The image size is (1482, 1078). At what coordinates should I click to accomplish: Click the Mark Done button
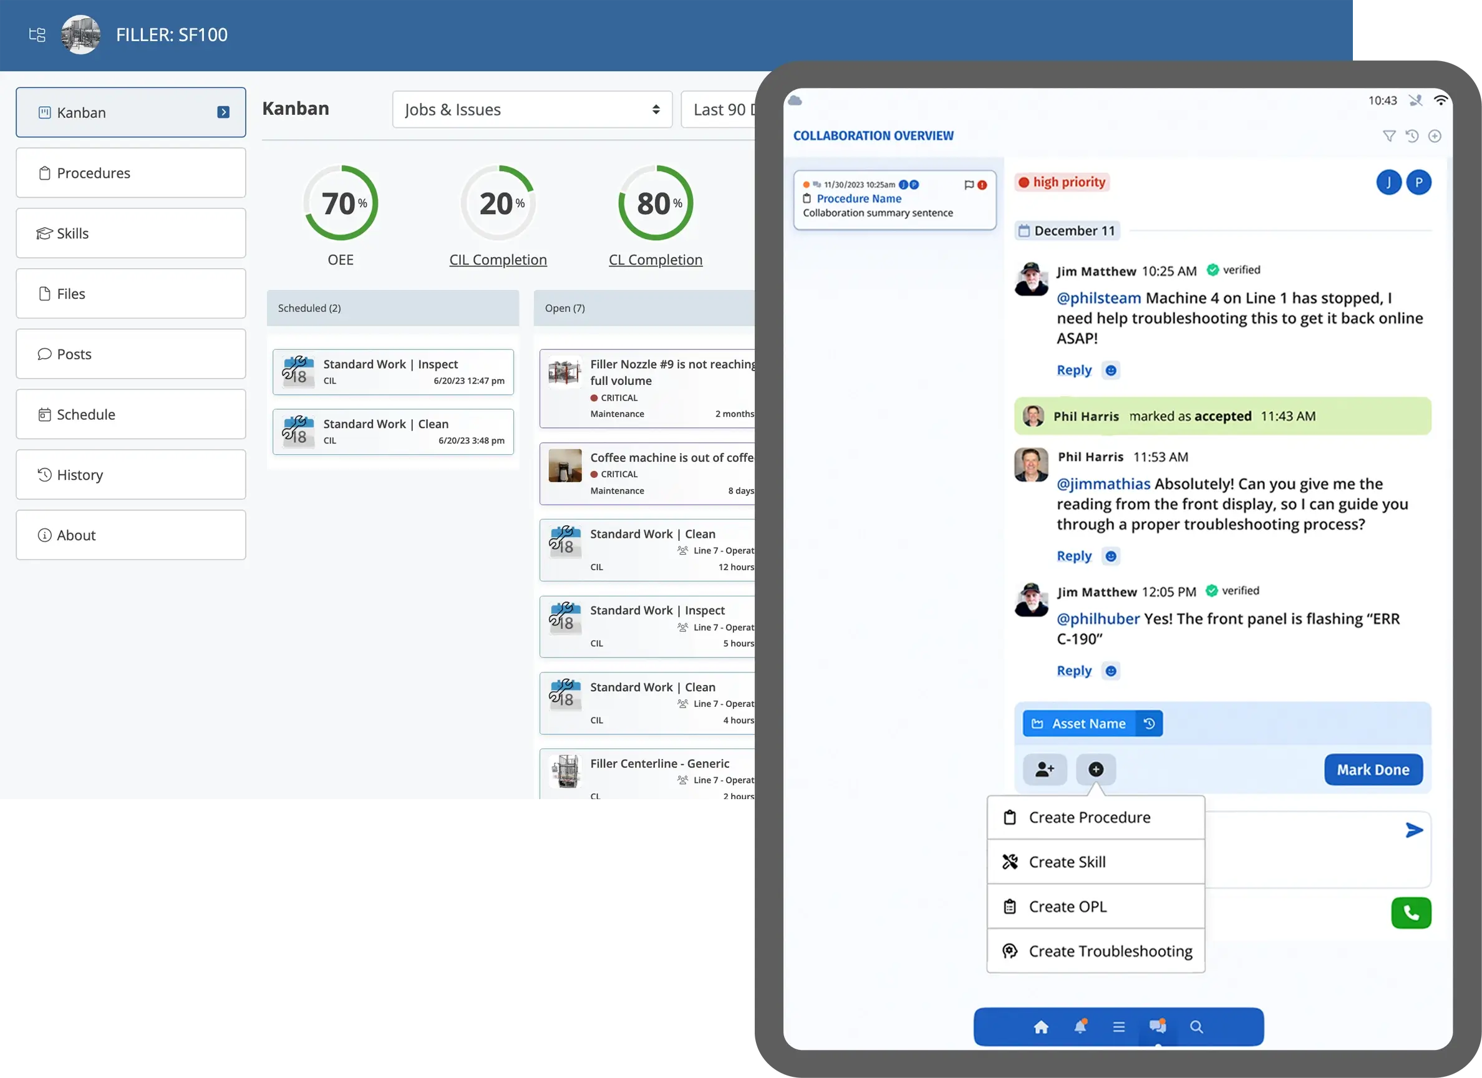point(1373,769)
